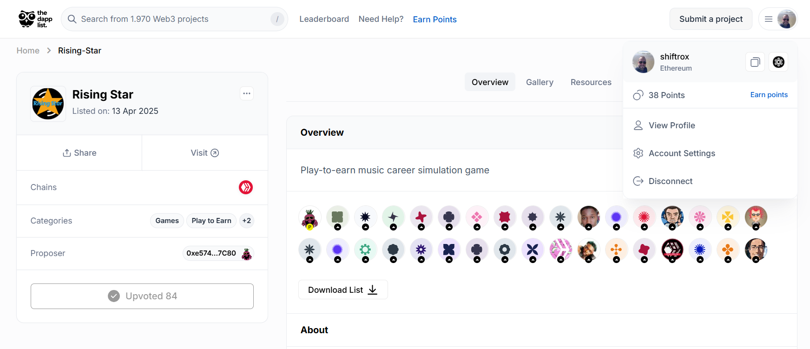This screenshot has height=349, width=810.
Task: Click Download List button
Action: [x=343, y=290]
